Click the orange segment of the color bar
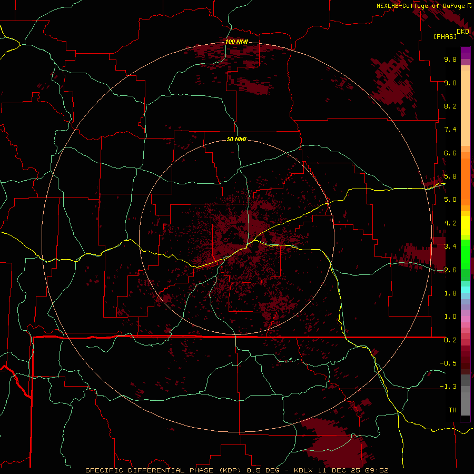 [465, 181]
